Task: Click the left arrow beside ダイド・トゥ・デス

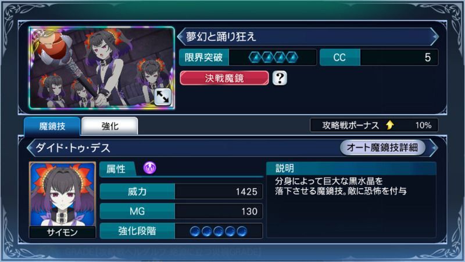Action: (x=30, y=148)
